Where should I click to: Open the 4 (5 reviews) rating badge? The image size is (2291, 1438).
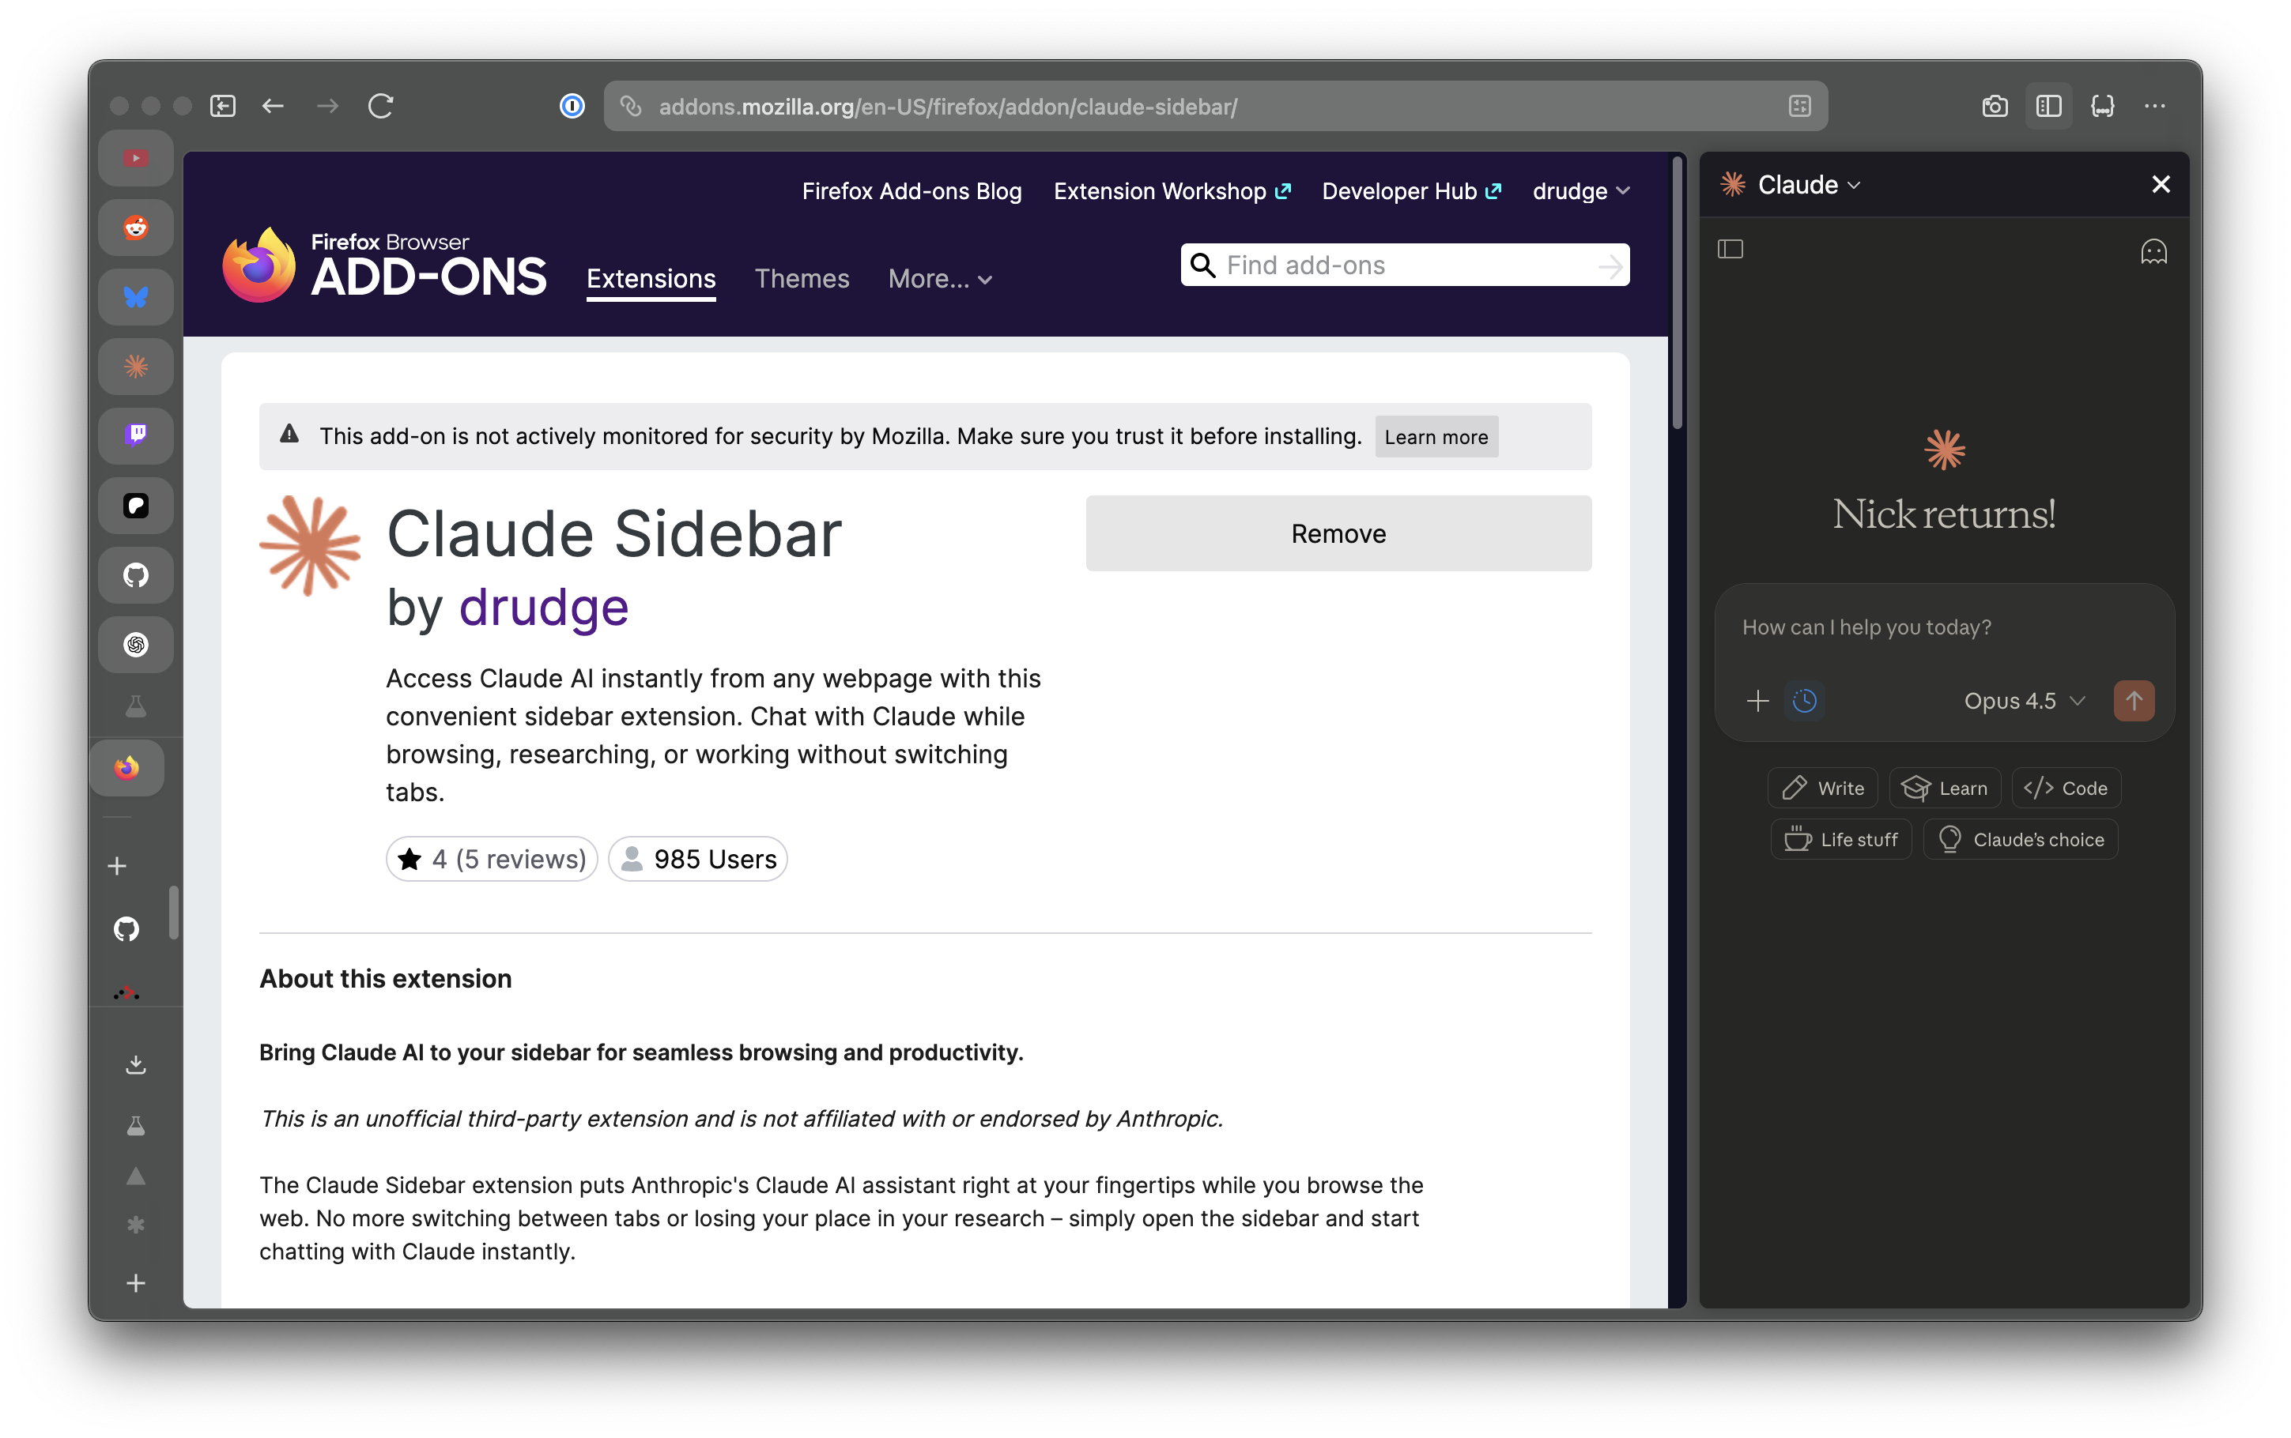(492, 859)
